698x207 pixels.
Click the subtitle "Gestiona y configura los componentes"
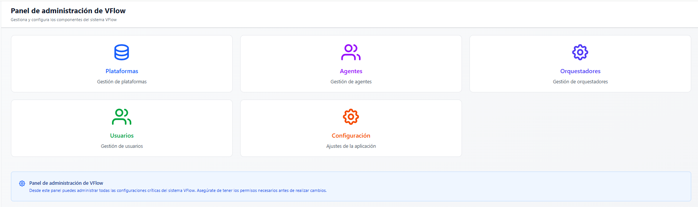64,20
